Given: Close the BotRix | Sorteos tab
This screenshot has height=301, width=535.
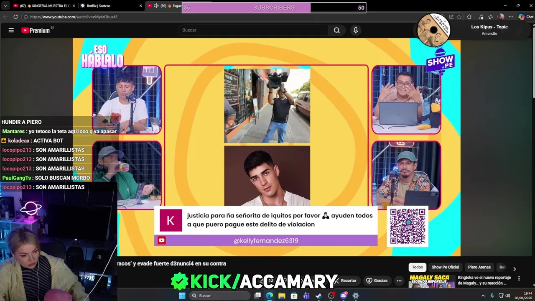Looking at the screenshot, I should click(x=140, y=6).
